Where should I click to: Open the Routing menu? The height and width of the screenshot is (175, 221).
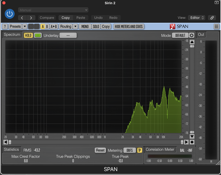point(66,27)
